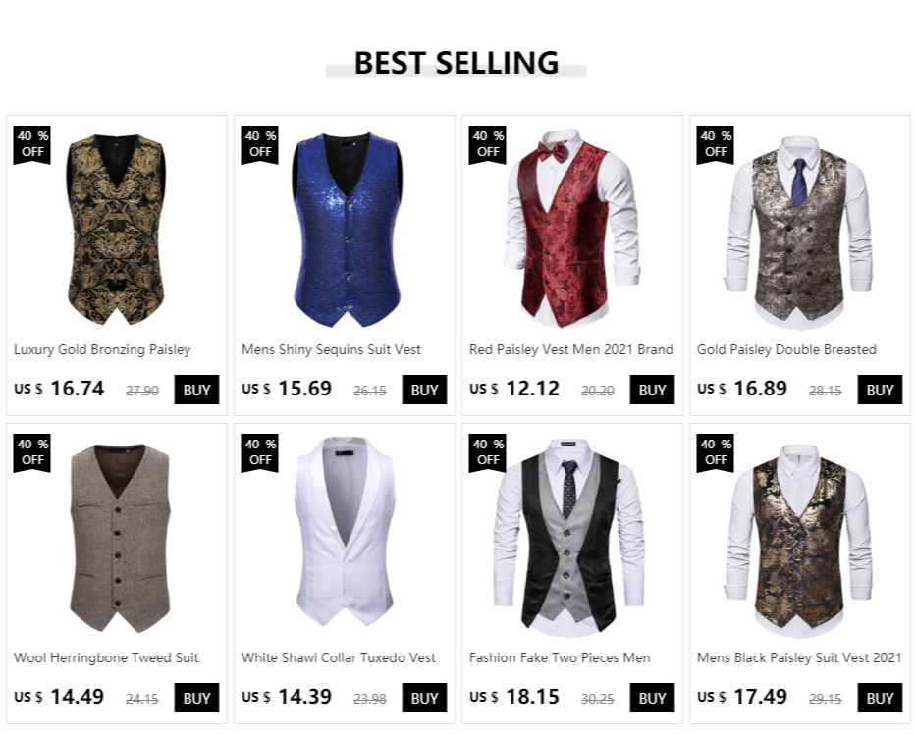Viewport: 915px width, 735px height.
Task: Buy the Mens Shiny Sequins Suit Vest
Action: [x=424, y=390]
